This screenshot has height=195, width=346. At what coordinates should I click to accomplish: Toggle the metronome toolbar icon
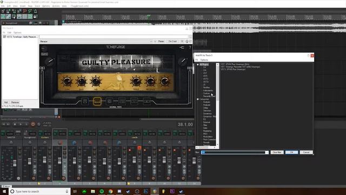point(36,11)
